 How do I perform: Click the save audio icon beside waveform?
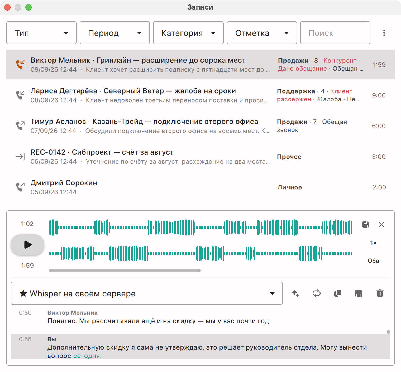coord(365,225)
